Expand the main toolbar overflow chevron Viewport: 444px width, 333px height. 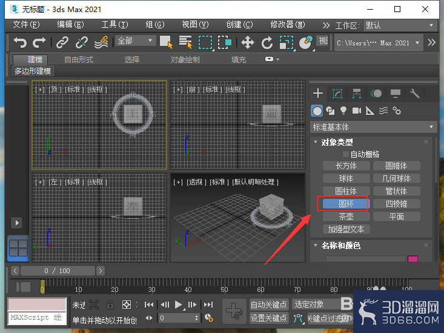coord(431,42)
